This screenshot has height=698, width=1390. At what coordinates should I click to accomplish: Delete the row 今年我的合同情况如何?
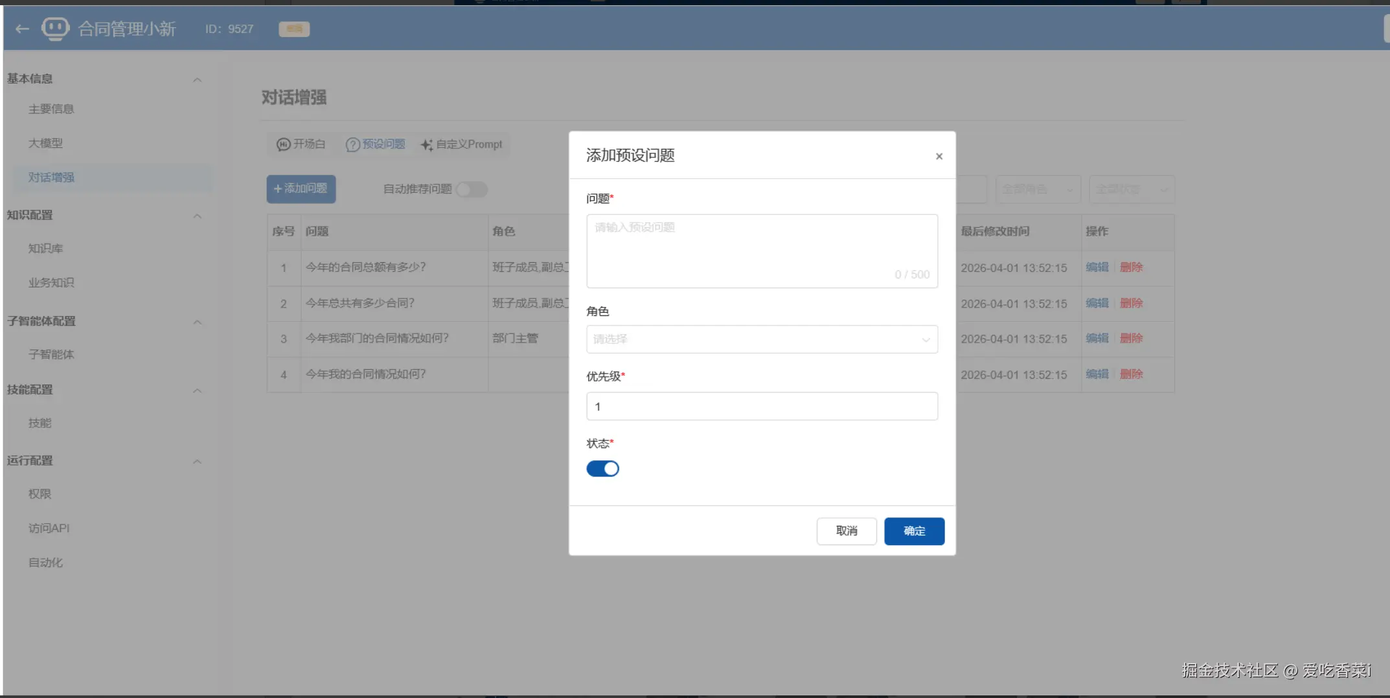point(1131,374)
